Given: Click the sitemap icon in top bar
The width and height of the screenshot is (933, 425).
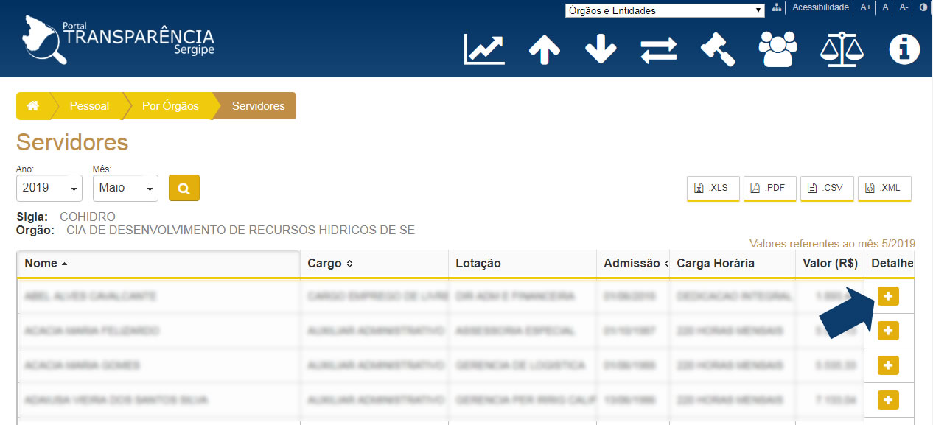Looking at the screenshot, I should pyautogui.click(x=777, y=7).
